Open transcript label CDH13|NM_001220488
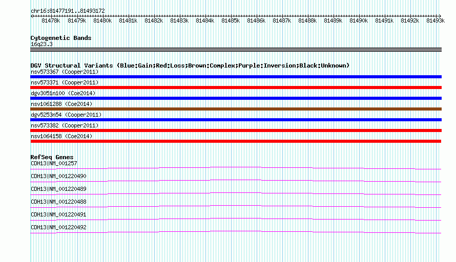Image resolution: width=456 pixels, height=262 pixels. click(58, 202)
